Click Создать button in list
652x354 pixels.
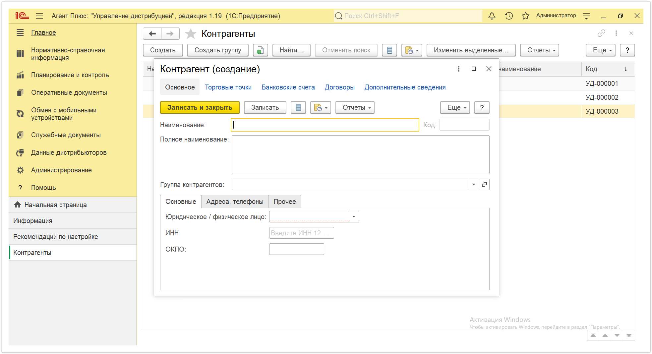pos(163,50)
